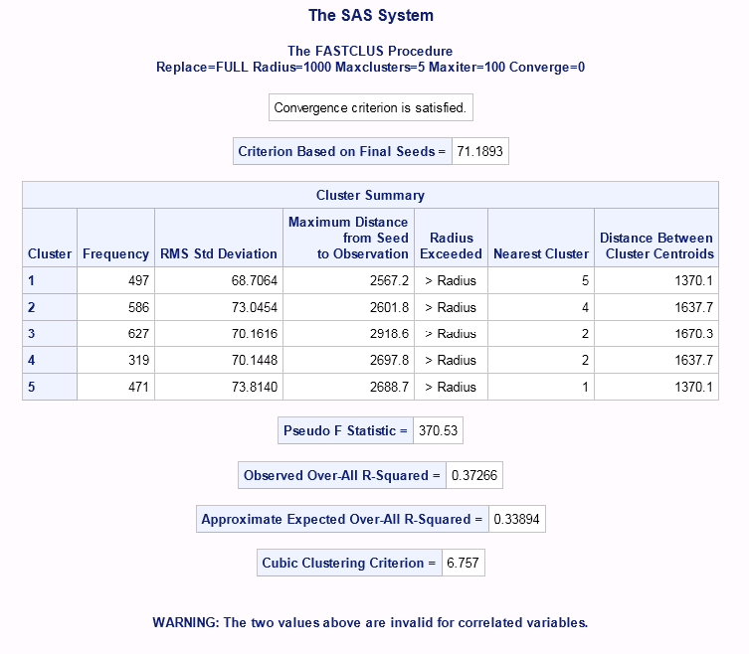Click the "Nearest Cluster" column header
This screenshot has width=749, height=654.
[541, 238]
